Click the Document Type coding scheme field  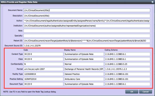[x=127, y=84]
